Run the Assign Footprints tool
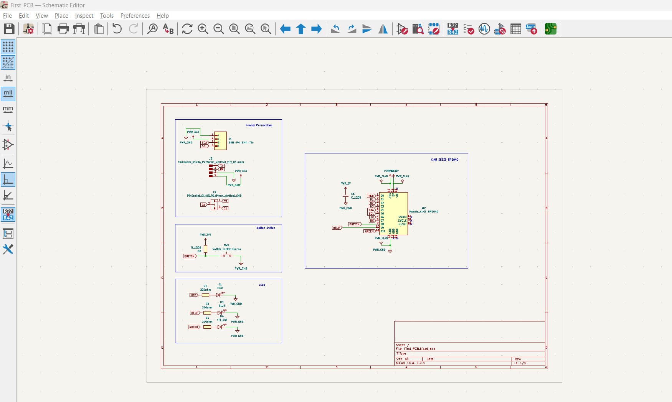Image resolution: width=672 pixels, height=402 pixels. [x=500, y=29]
